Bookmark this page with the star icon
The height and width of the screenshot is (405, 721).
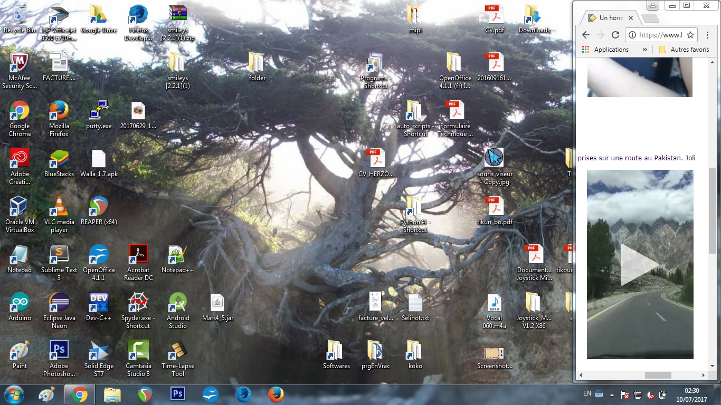coord(690,35)
